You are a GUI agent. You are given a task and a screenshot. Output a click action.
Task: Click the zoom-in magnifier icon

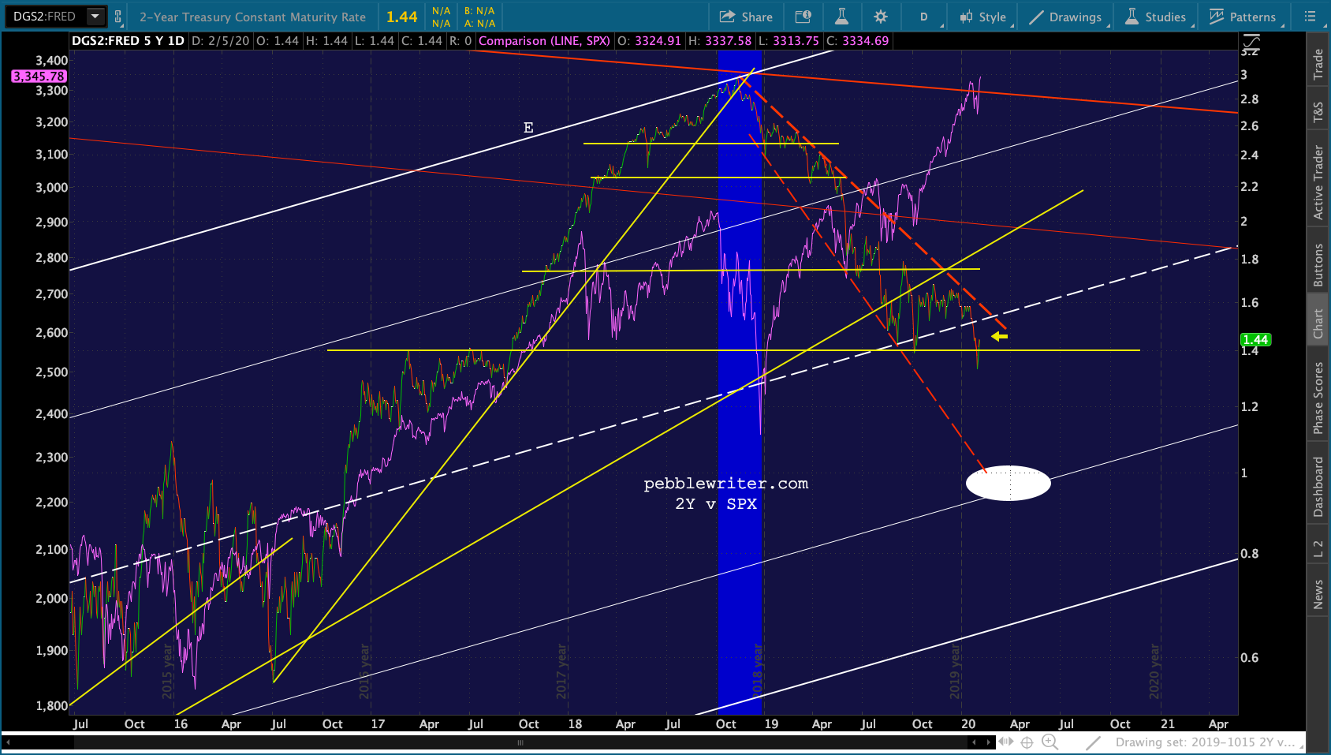tap(1050, 742)
